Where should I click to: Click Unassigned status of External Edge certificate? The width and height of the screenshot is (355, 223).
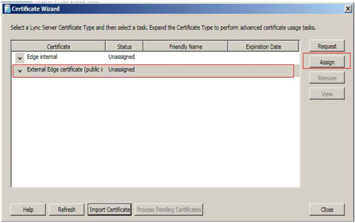click(x=122, y=69)
